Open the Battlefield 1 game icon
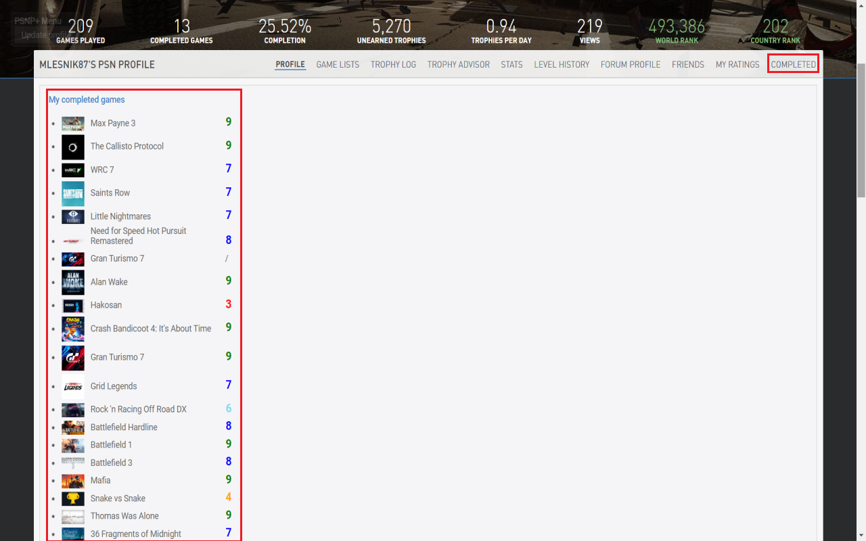The height and width of the screenshot is (541, 866). [73, 446]
